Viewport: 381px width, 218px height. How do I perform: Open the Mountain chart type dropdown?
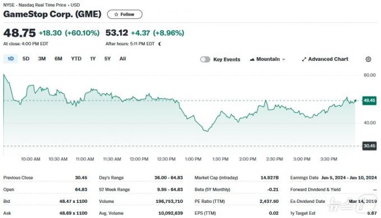267,59
